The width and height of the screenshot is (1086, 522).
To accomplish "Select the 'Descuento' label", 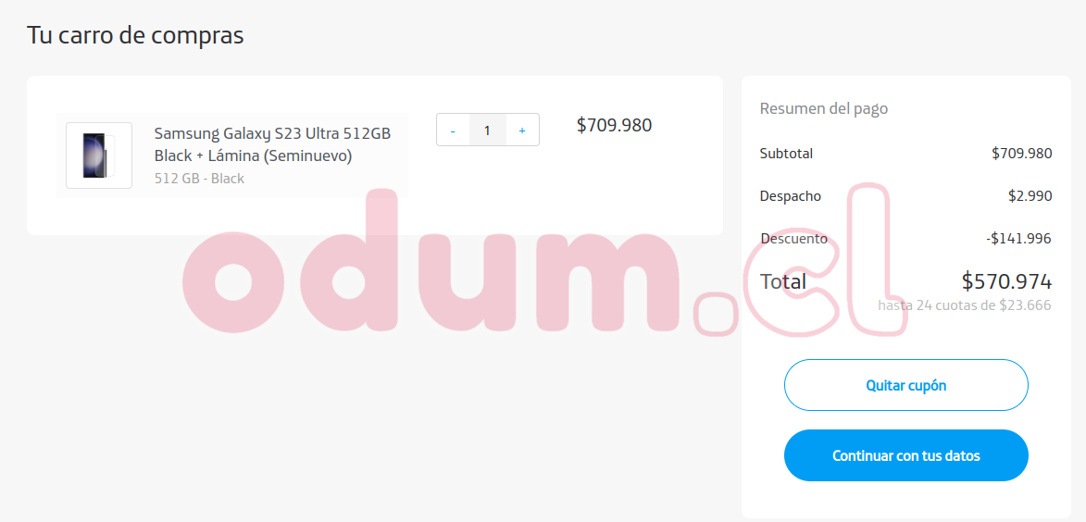I will (793, 239).
